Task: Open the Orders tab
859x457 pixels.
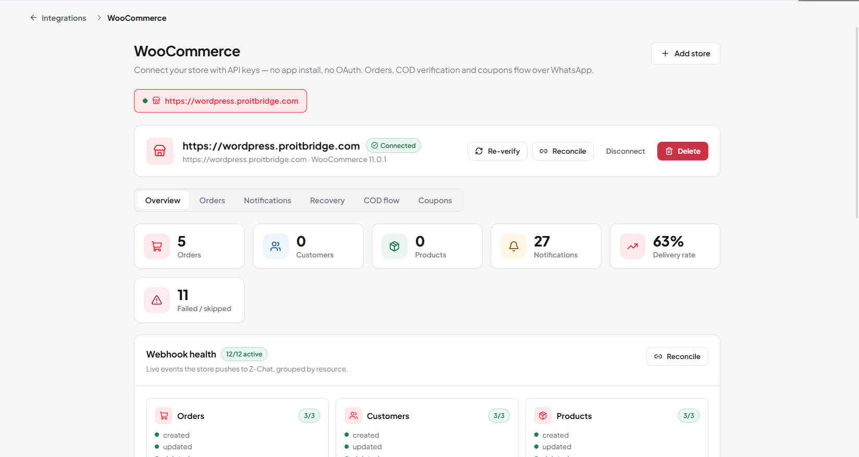Action: coord(212,201)
